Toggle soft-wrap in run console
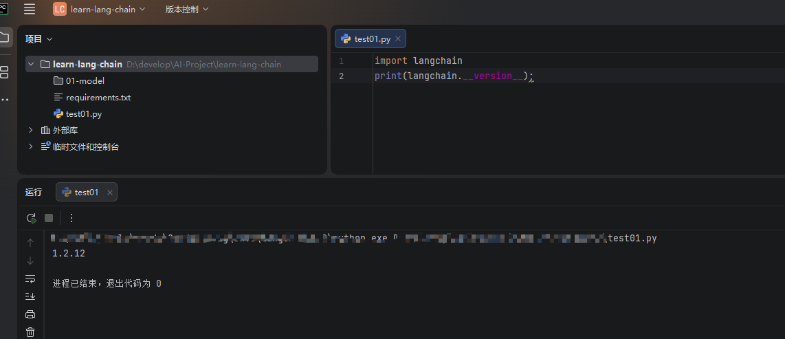 point(30,278)
